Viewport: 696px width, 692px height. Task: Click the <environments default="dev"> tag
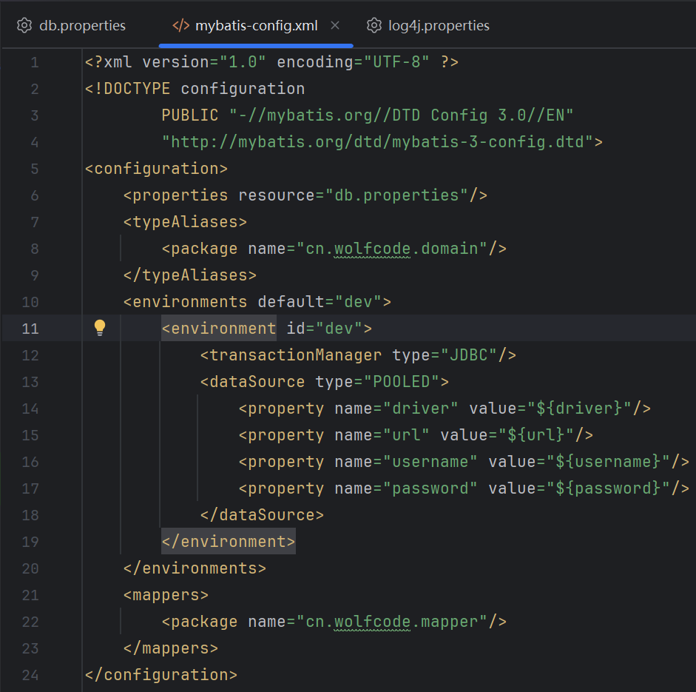tap(257, 302)
